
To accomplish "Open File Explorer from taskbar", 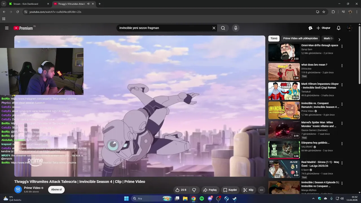I will pyautogui.click(x=185, y=198).
